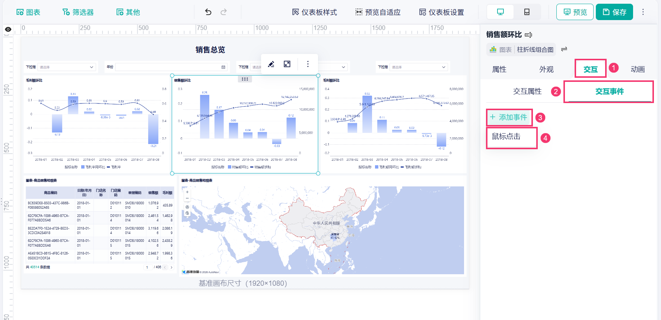Expand the first 下拉框 dropdown filter

pyautogui.click(x=66, y=67)
